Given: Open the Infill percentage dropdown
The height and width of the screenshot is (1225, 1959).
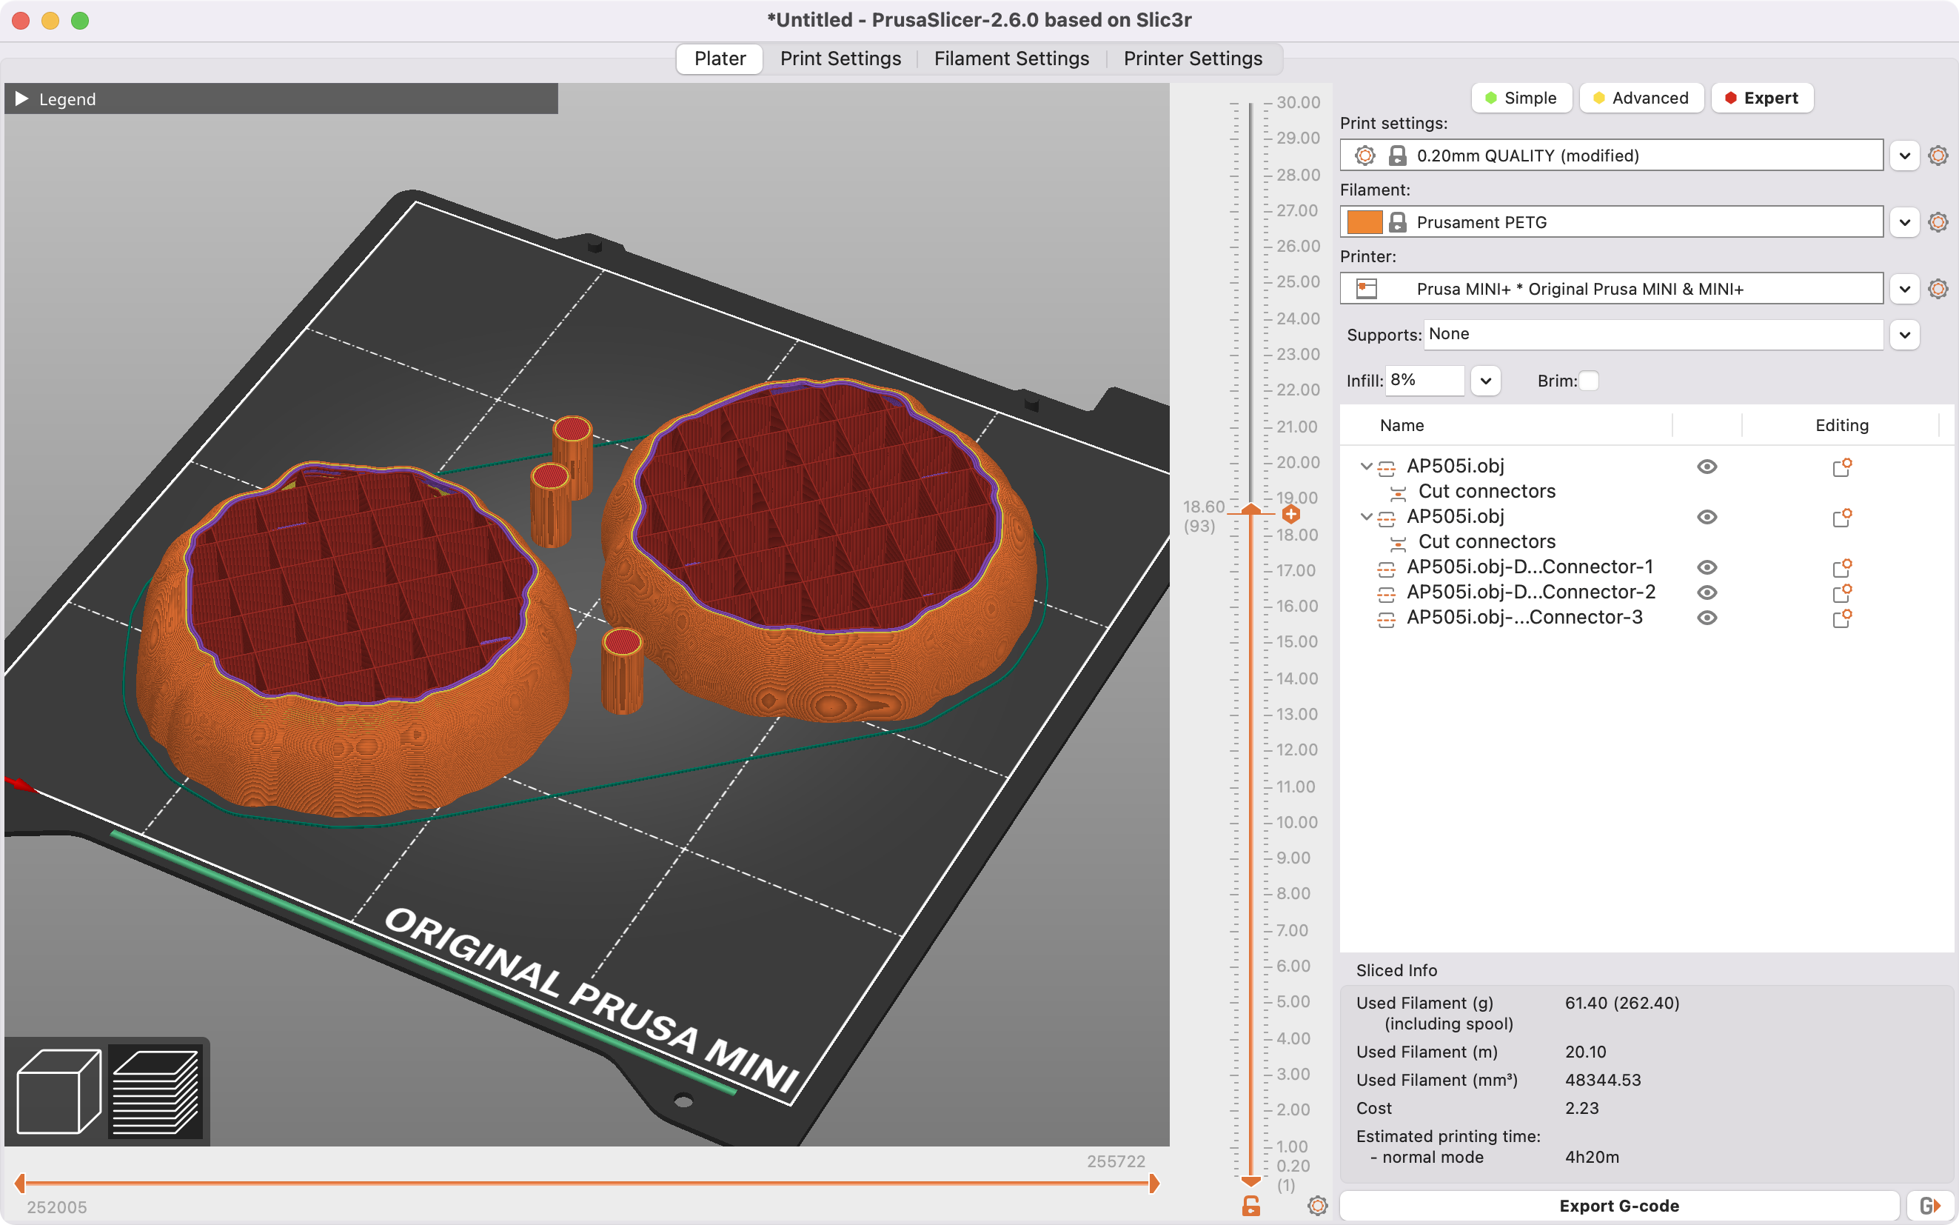Looking at the screenshot, I should pos(1486,380).
